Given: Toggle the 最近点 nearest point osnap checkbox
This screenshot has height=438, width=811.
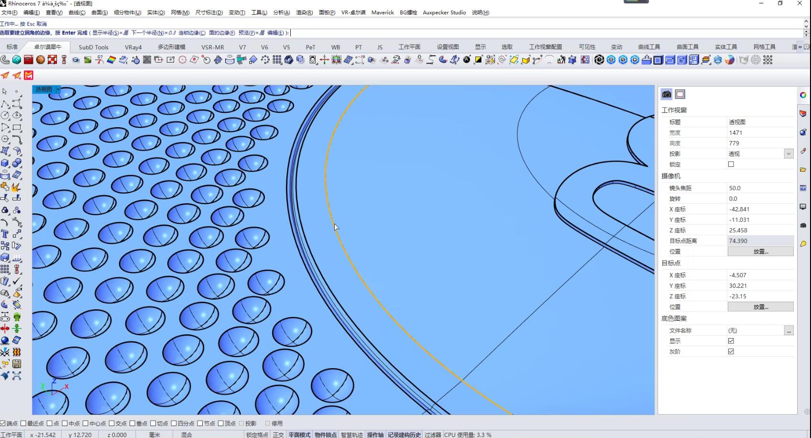Looking at the screenshot, I should [x=23, y=423].
